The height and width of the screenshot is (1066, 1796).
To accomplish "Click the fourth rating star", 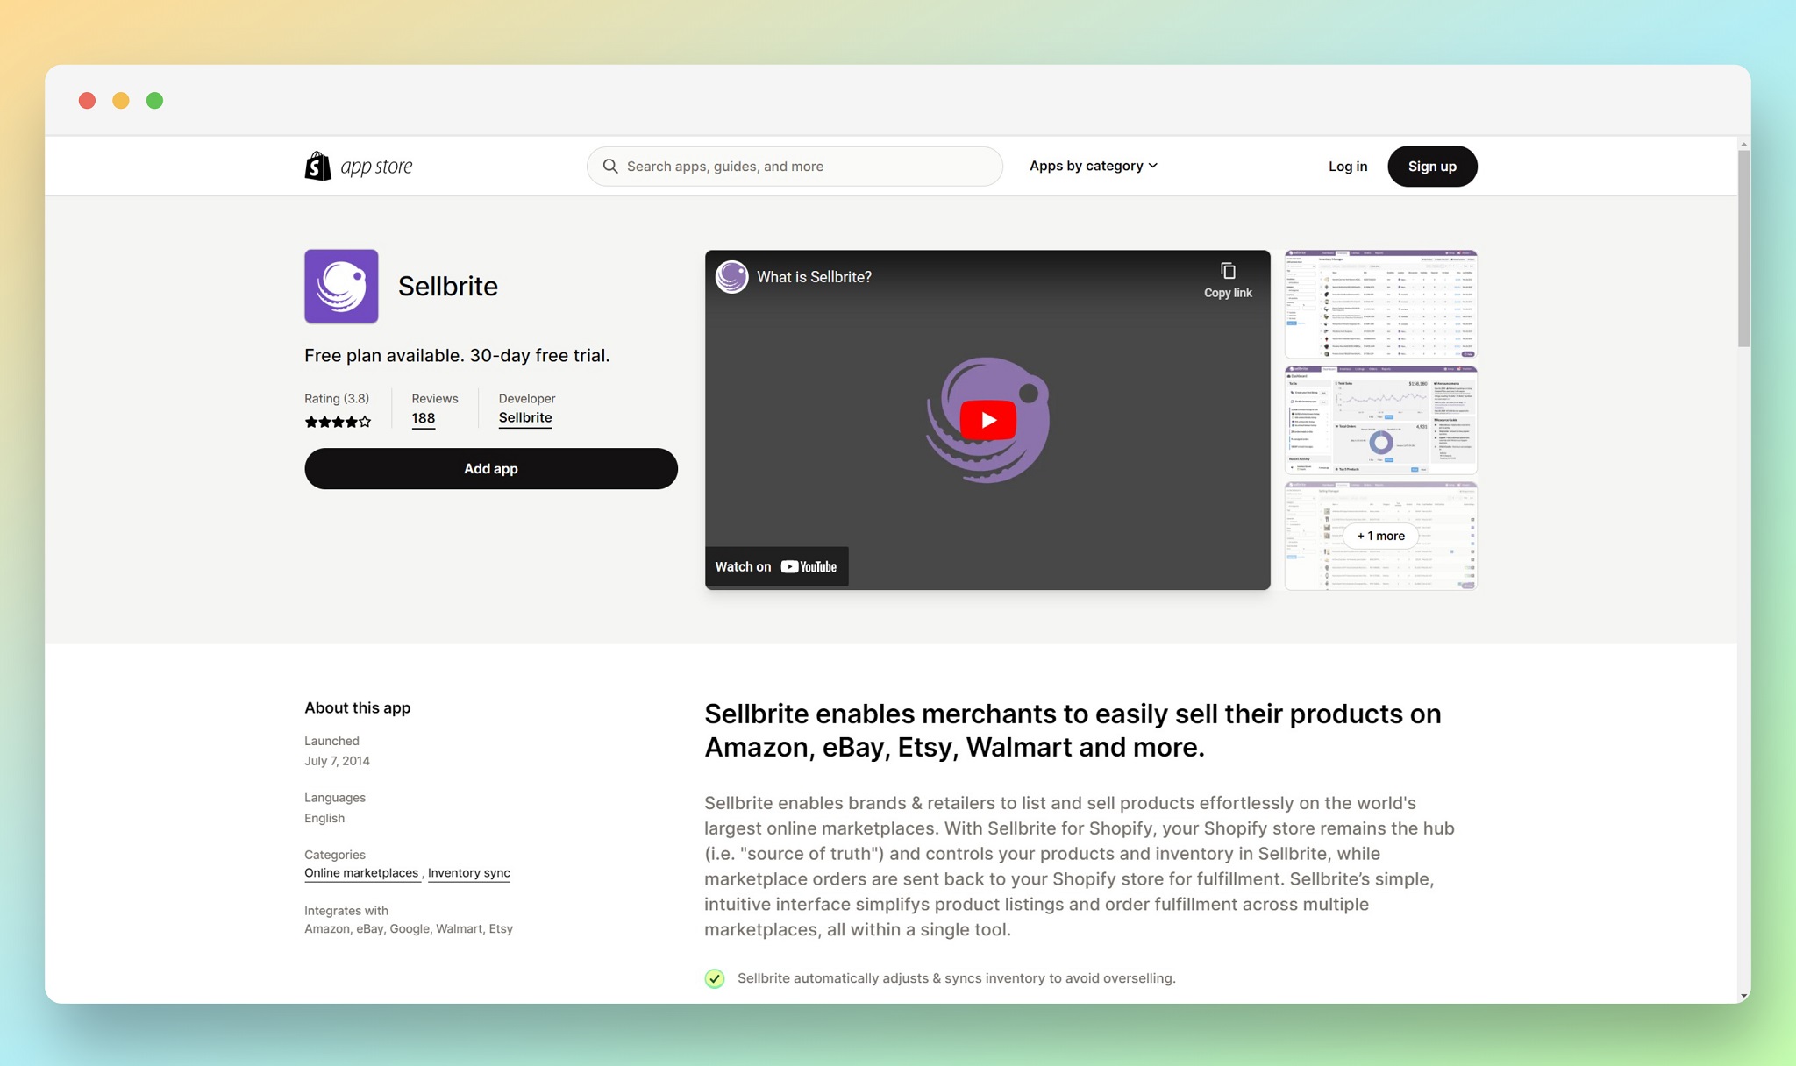I will [352, 422].
